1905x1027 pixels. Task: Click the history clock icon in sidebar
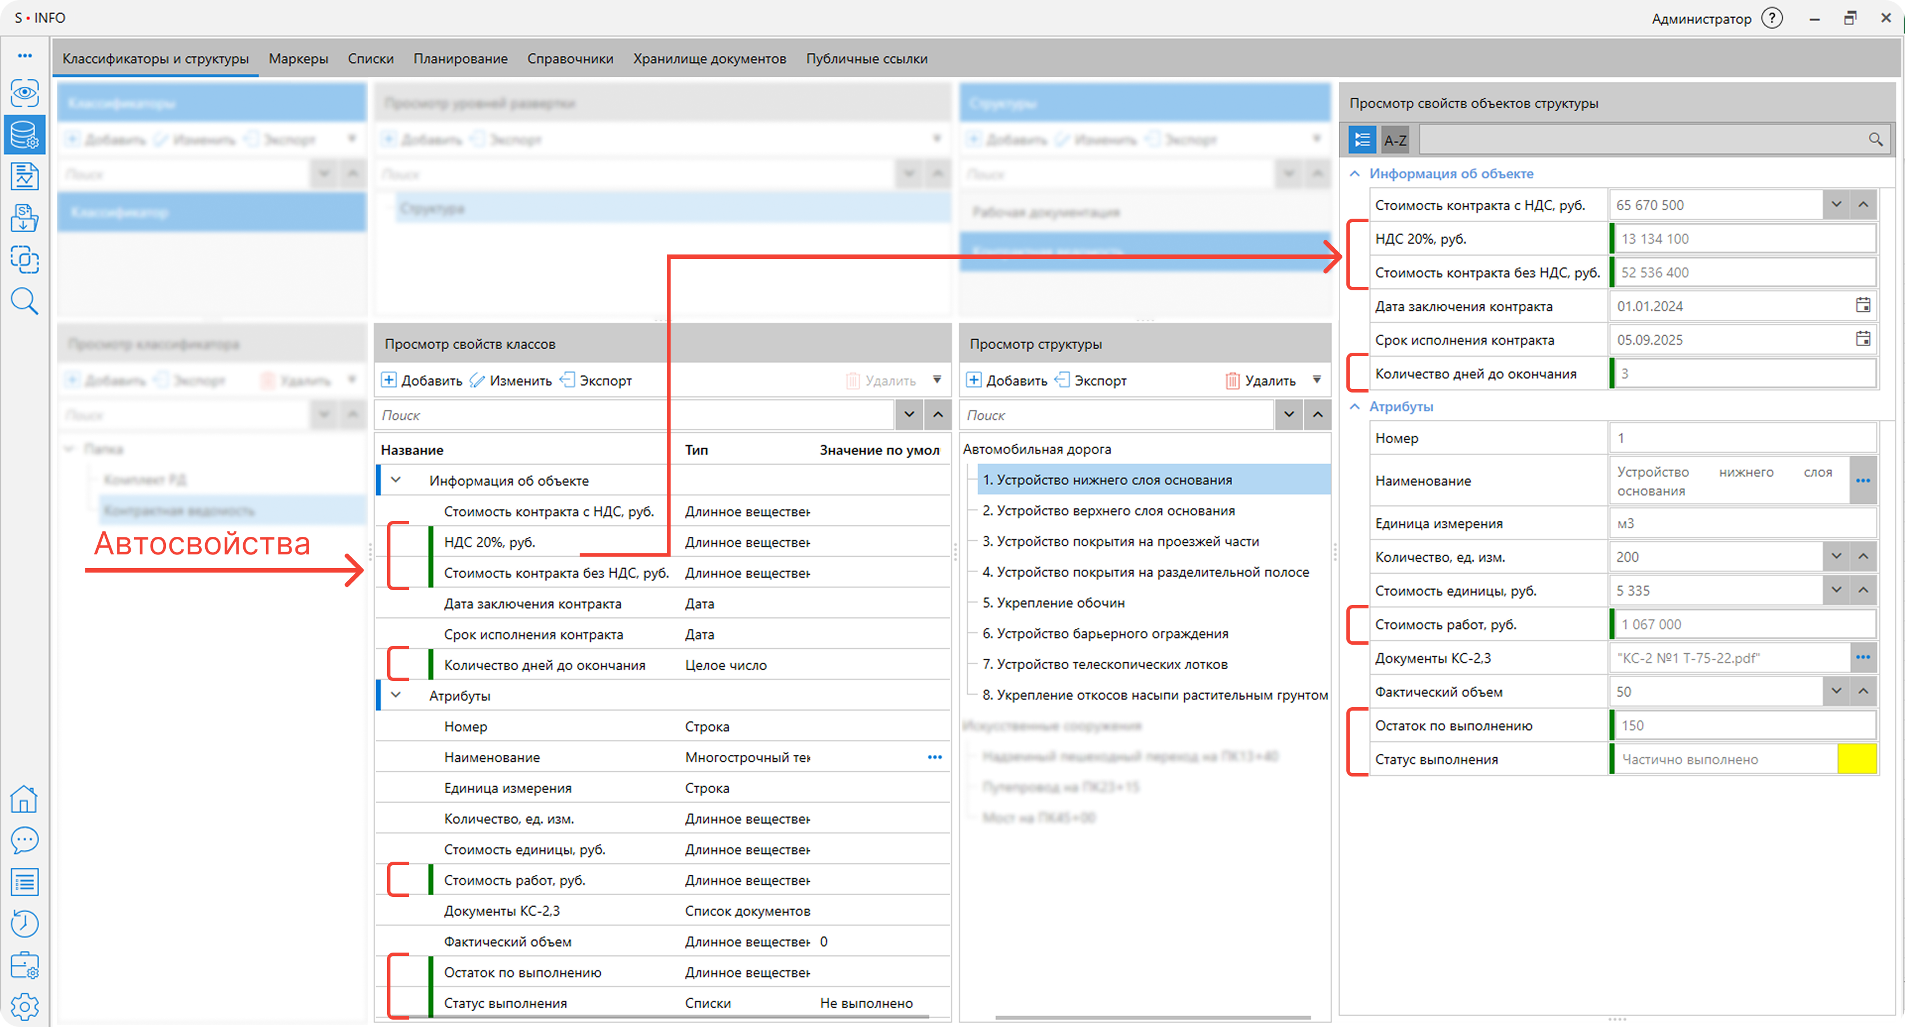tap(24, 924)
